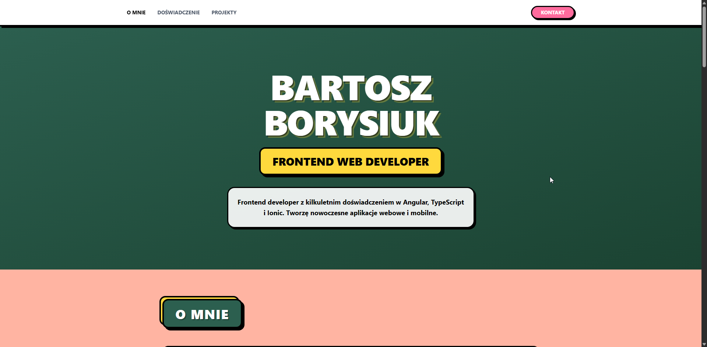Click inside the dark green hero area

110,147
